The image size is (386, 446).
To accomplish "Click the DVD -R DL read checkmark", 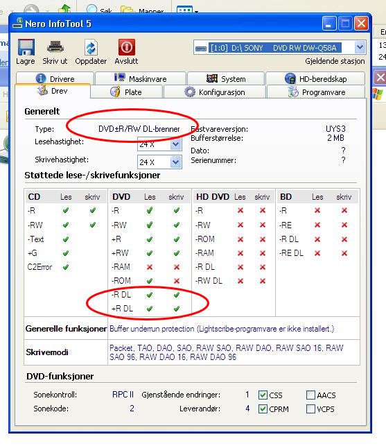I will pyautogui.click(x=150, y=295).
